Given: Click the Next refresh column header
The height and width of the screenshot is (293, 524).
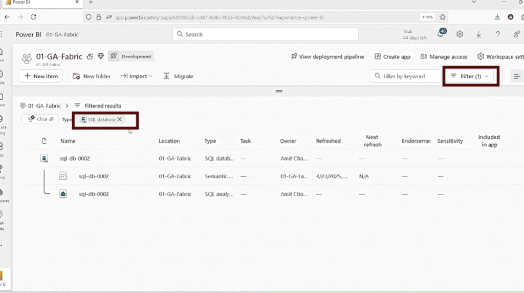Looking at the screenshot, I should pyautogui.click(x=373, y=141).
